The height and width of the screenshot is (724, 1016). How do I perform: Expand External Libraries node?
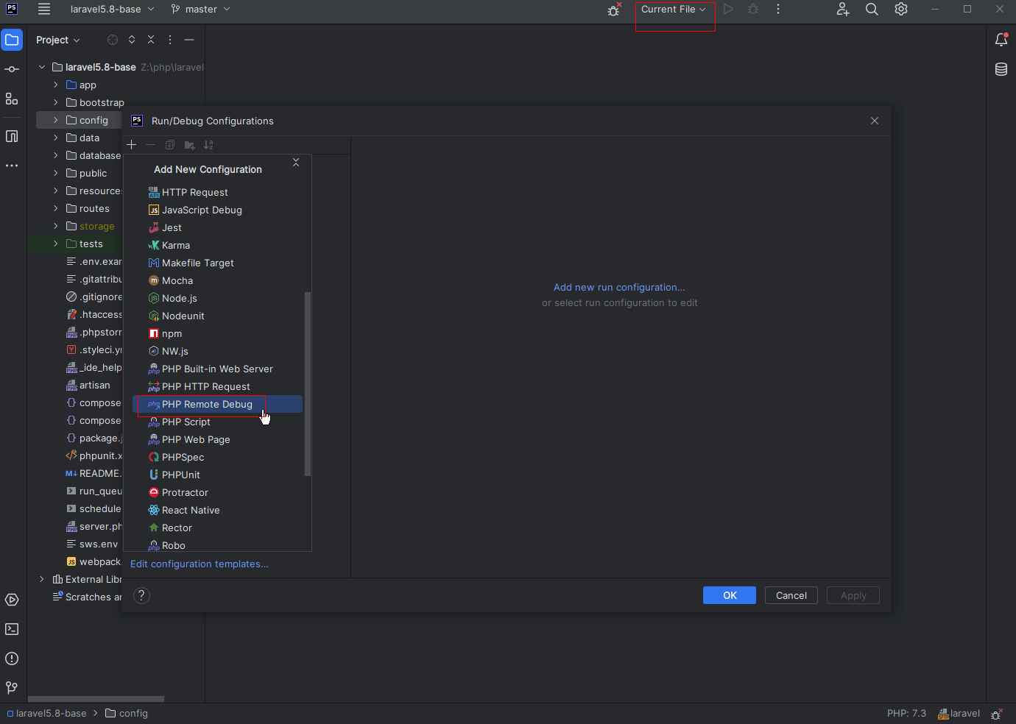coord(42,579)
